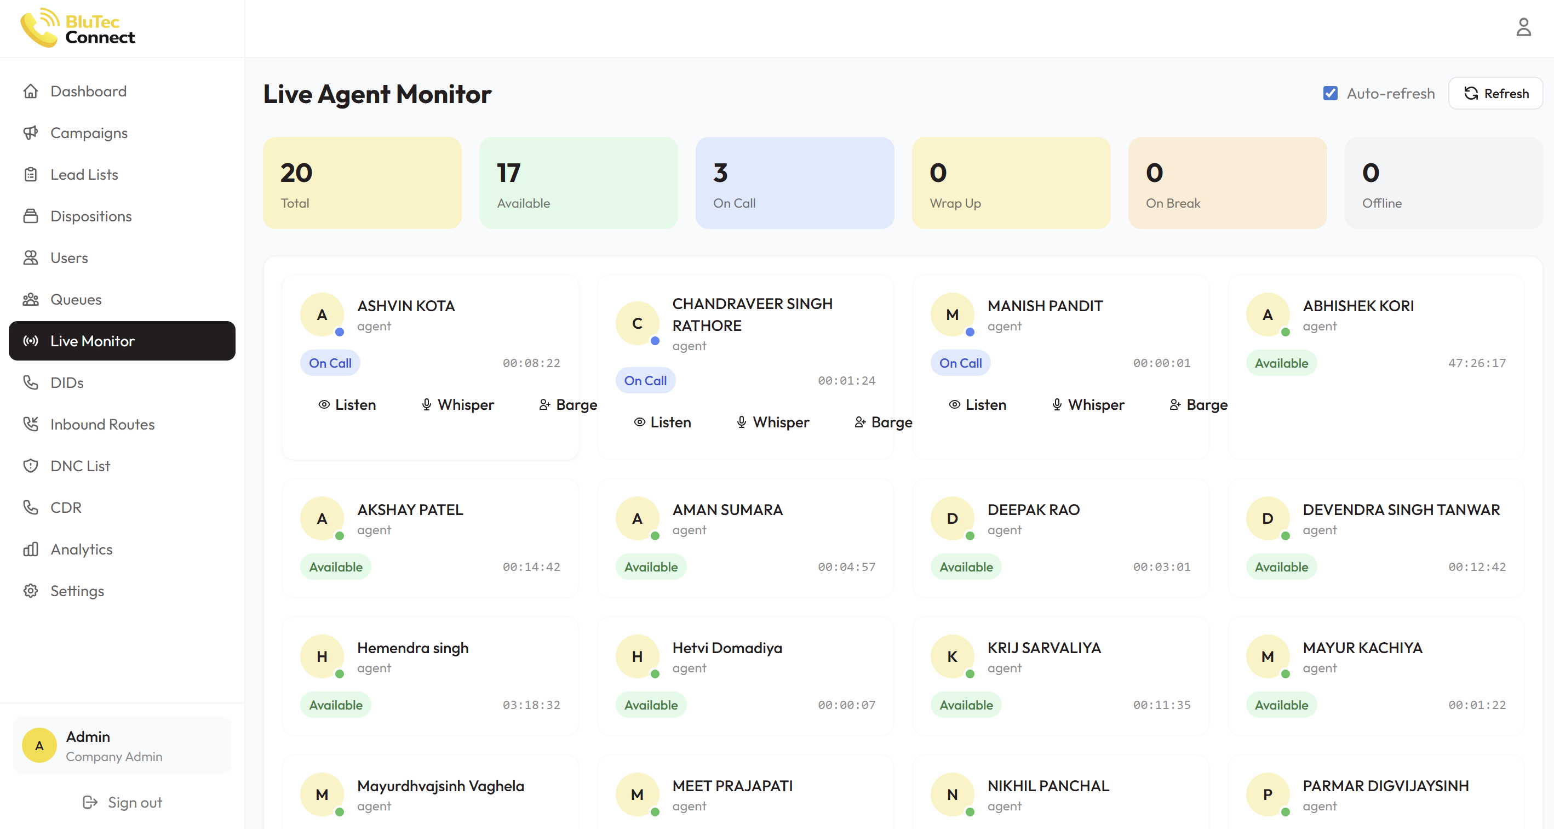Viewport: 1554px width, 829px height.
Task: Click the user profile icon top right
Action: pos(1523,26)
